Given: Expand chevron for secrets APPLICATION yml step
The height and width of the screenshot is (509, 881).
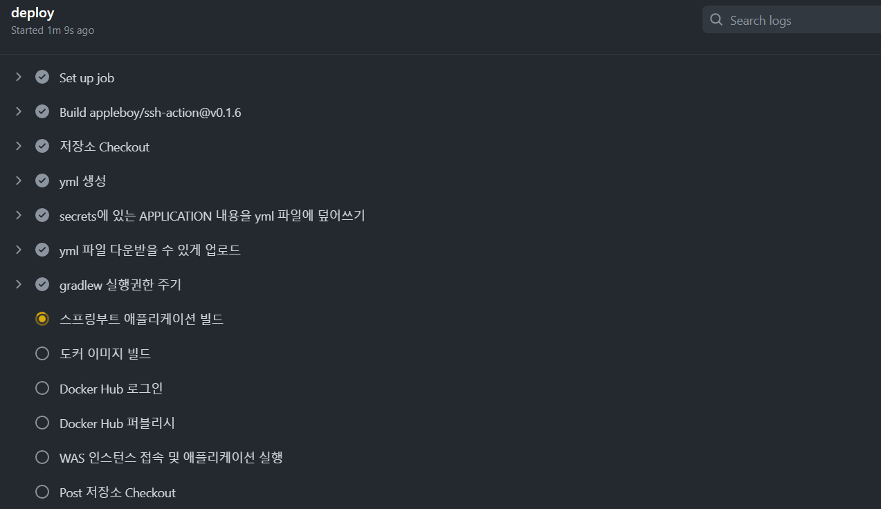Looking at the screenshot, I should pyautogui.click(x=19, y=215).
